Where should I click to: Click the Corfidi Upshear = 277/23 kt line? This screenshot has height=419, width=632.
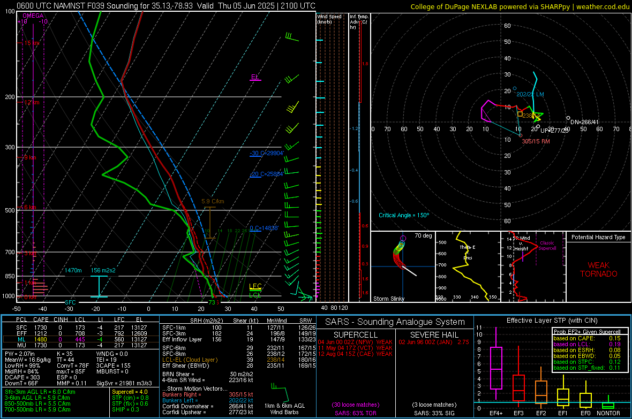click(208, 412)
